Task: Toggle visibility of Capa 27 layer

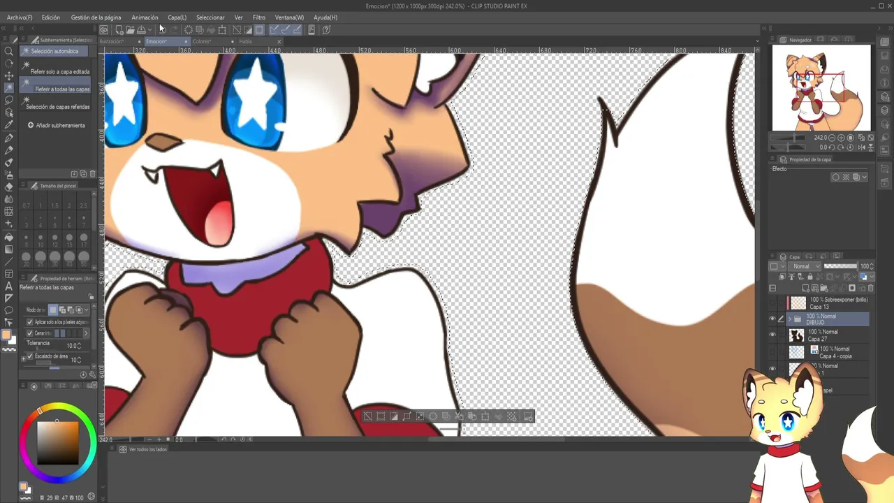Action: tap(772, 335)
